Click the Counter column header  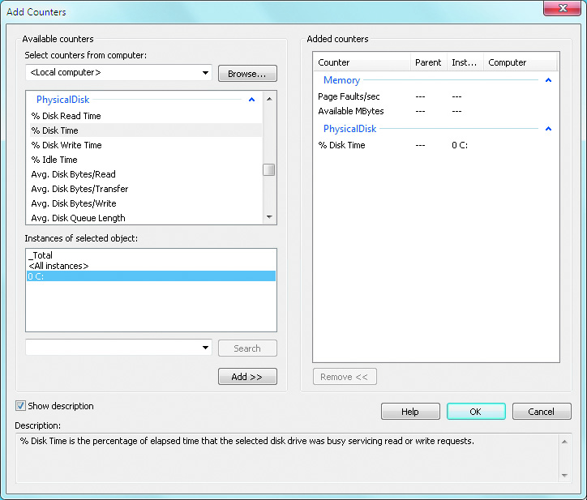click(x=362, y=62)
